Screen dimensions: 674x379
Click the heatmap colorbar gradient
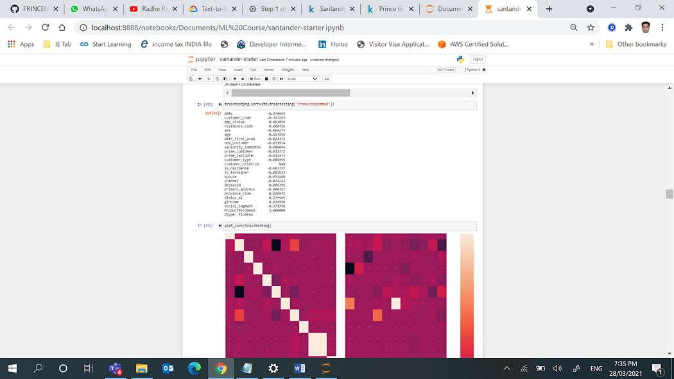pyautogui.click(x=467, y=295)
